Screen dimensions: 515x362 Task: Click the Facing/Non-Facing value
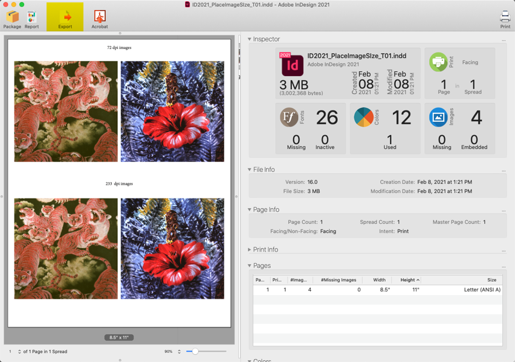pyautogui.click(x=328, y=231)
